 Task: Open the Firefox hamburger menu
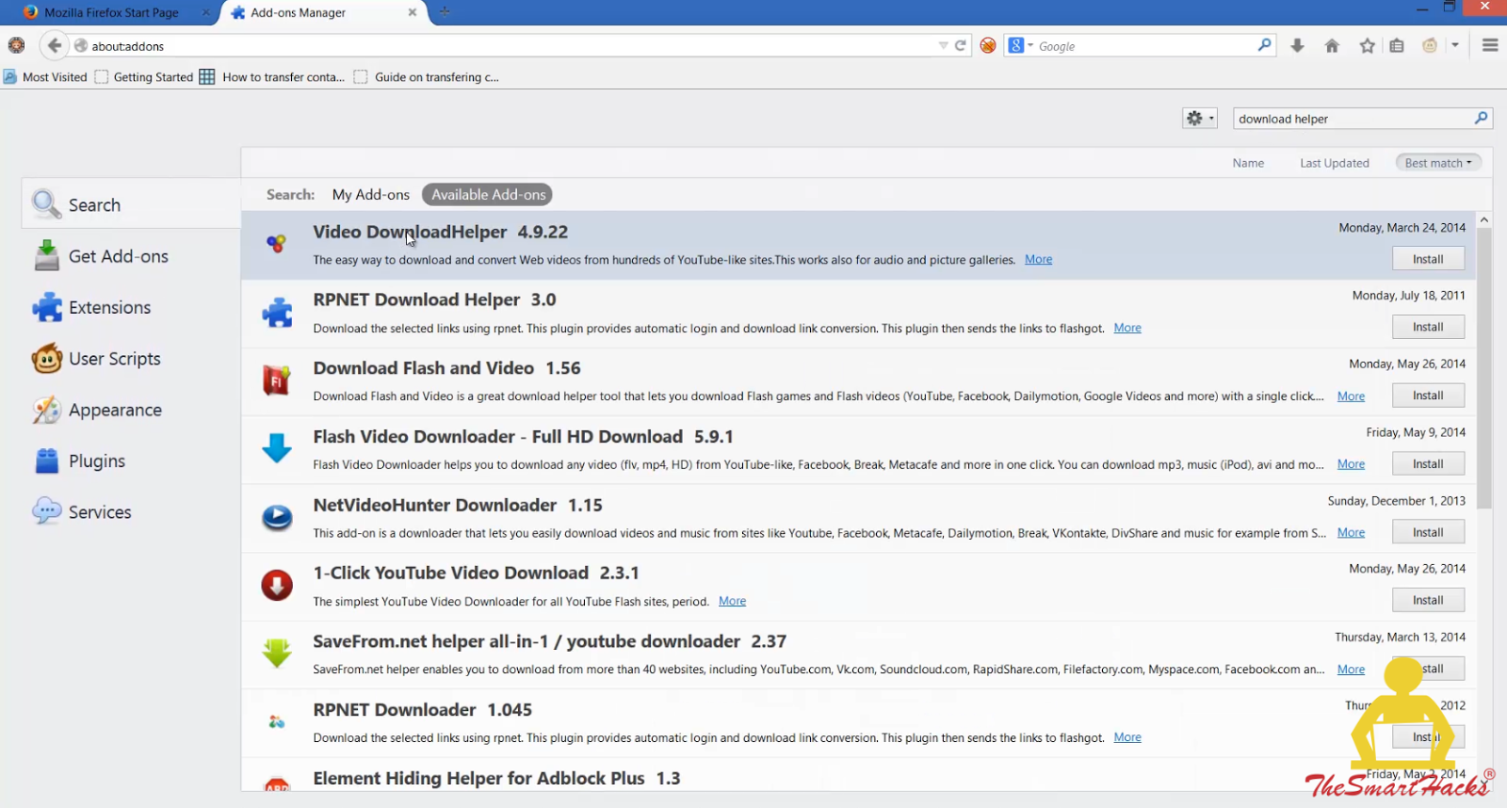point(1490,45)
